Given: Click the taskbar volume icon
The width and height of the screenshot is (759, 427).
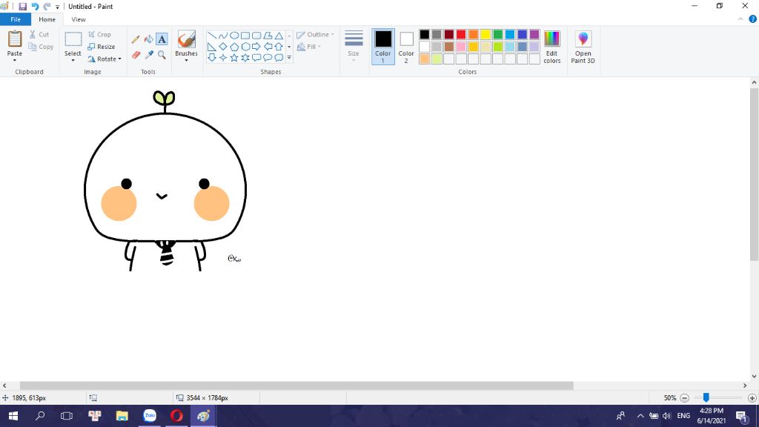Looking at the screenshot, I should pyautogui.click(x=667, y=416).
